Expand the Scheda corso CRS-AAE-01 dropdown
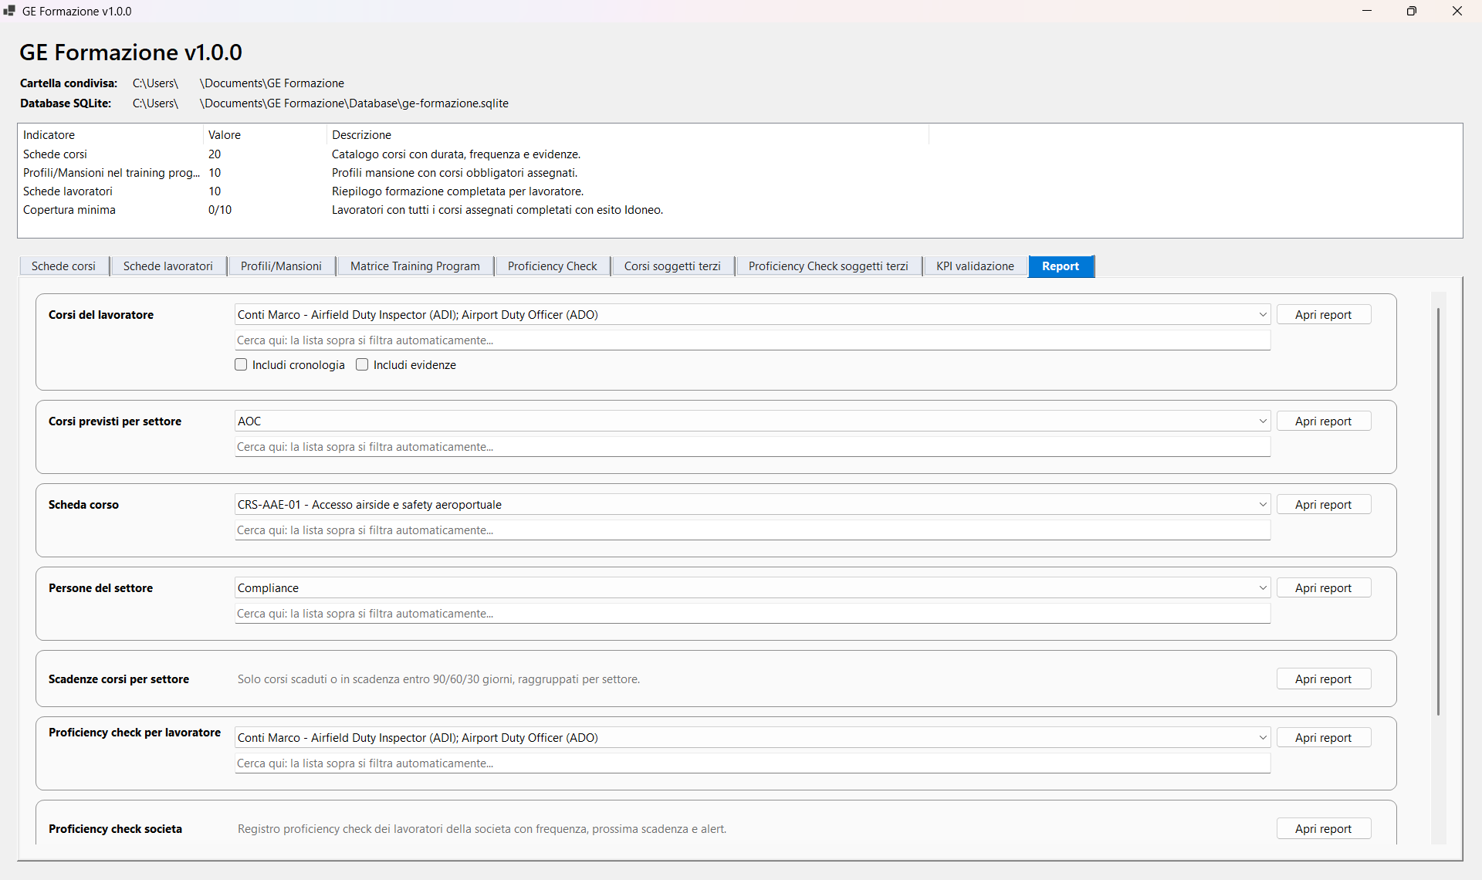Image resolution: width=1482 pixels, height=880 pixels. pyautogui.click(x=1263, y=504)
